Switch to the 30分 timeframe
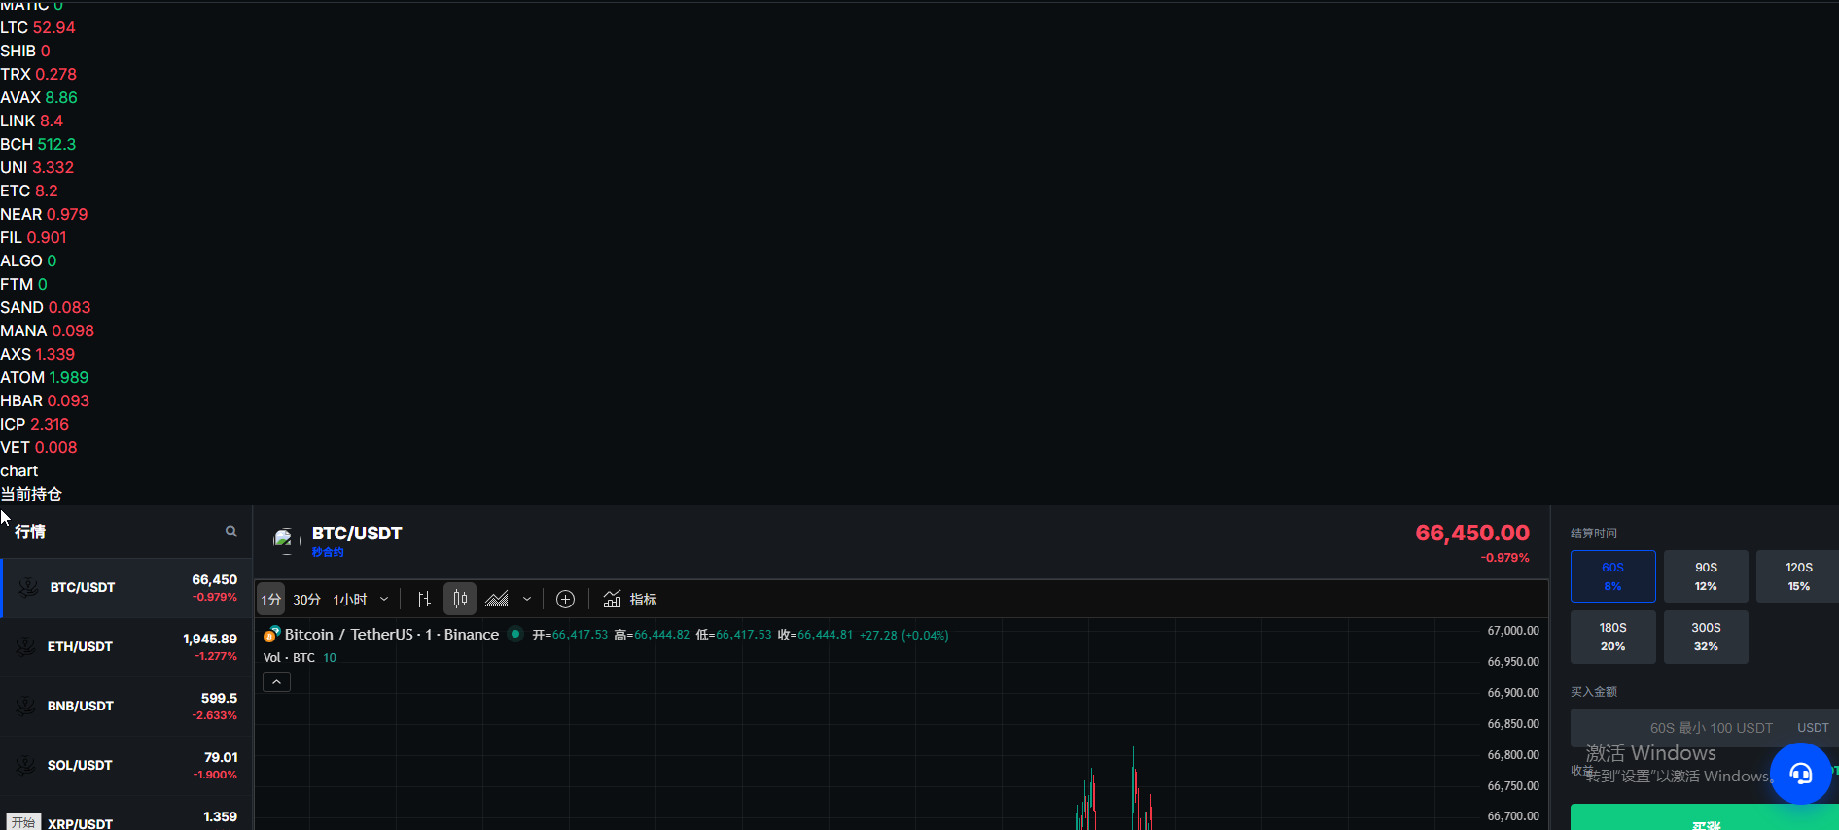The height and width of the screenshot is (830, 1839). 306,600
